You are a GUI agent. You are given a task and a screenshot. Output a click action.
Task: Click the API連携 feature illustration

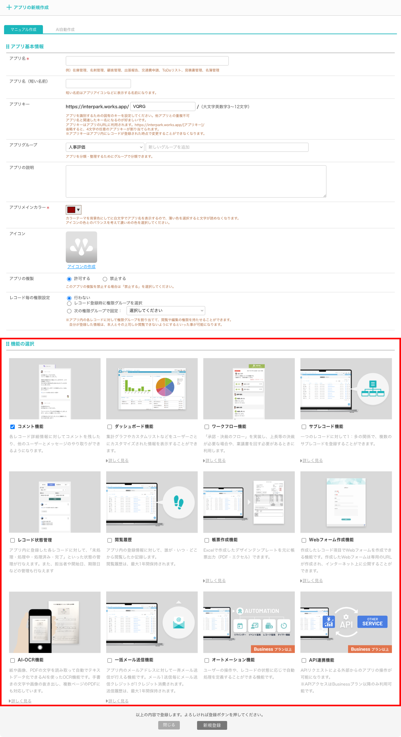coord(346,622)
